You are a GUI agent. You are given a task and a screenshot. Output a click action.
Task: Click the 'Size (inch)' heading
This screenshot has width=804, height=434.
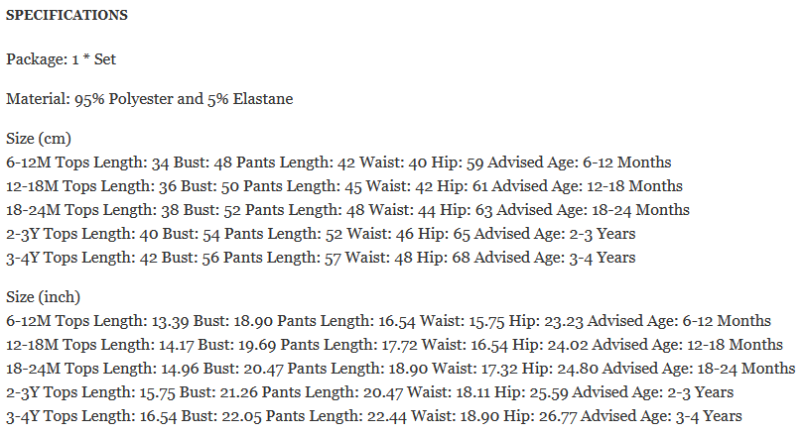[x=44, y=297]
